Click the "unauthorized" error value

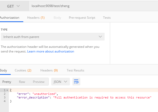pos(44,94)
